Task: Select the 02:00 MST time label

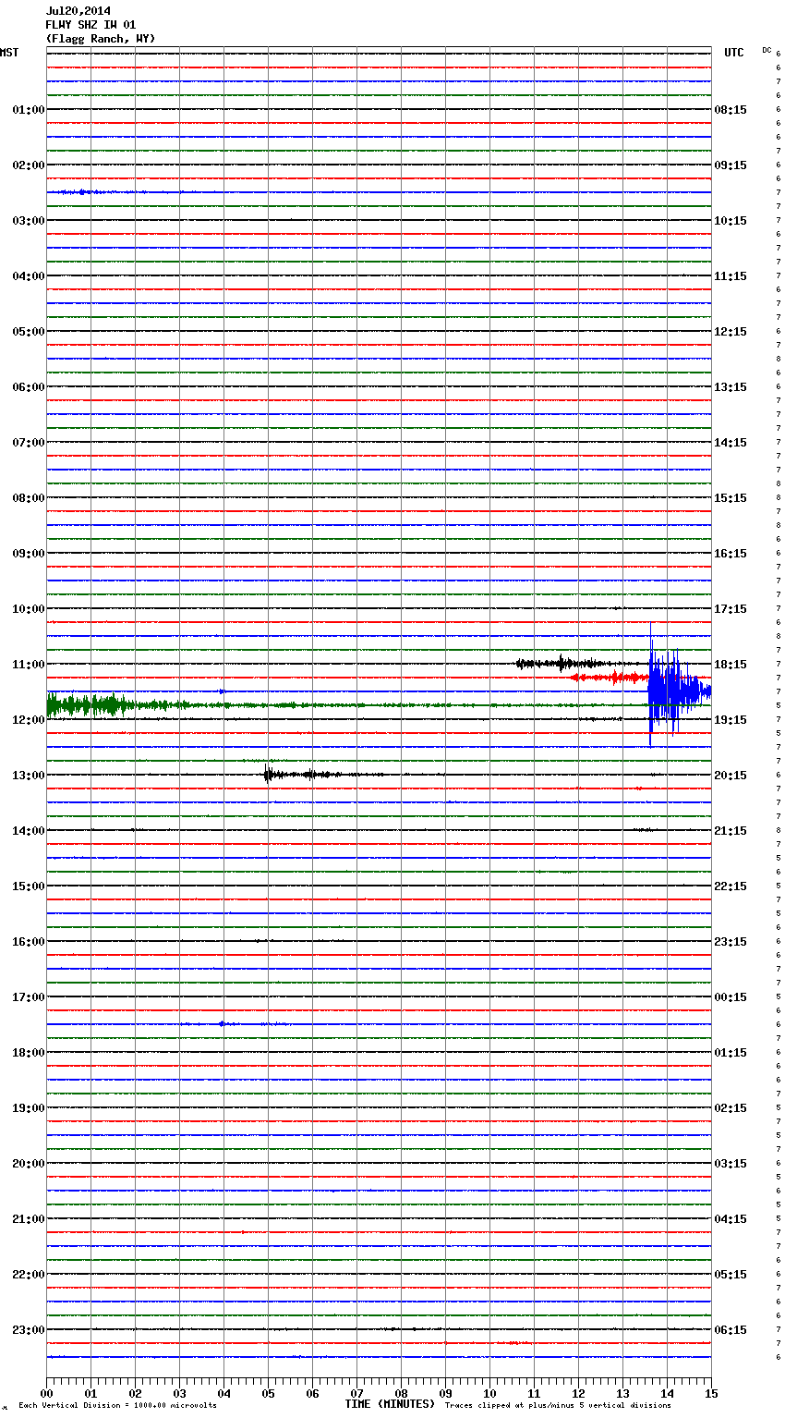Action: (x=28, y=165)
